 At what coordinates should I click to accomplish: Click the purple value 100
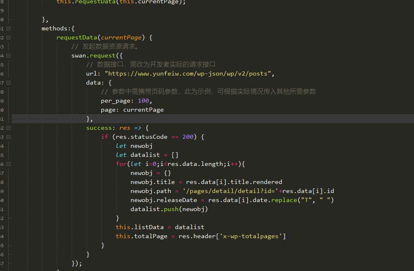pyautogui.click(x=143, y=101)
